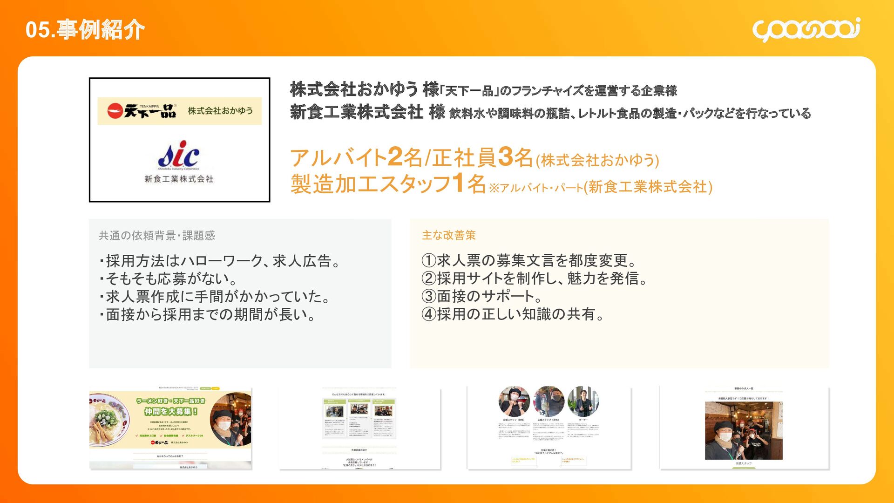The width and height of the screenshot is (894, 503).
Task: Click the 株式会社おかゆう 様 heading
Action: [364, 89]
